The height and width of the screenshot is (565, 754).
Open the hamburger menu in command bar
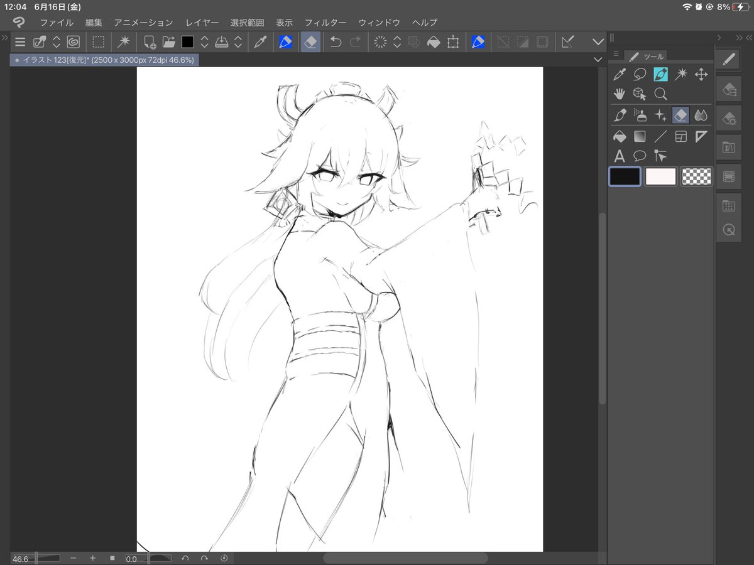20,42
